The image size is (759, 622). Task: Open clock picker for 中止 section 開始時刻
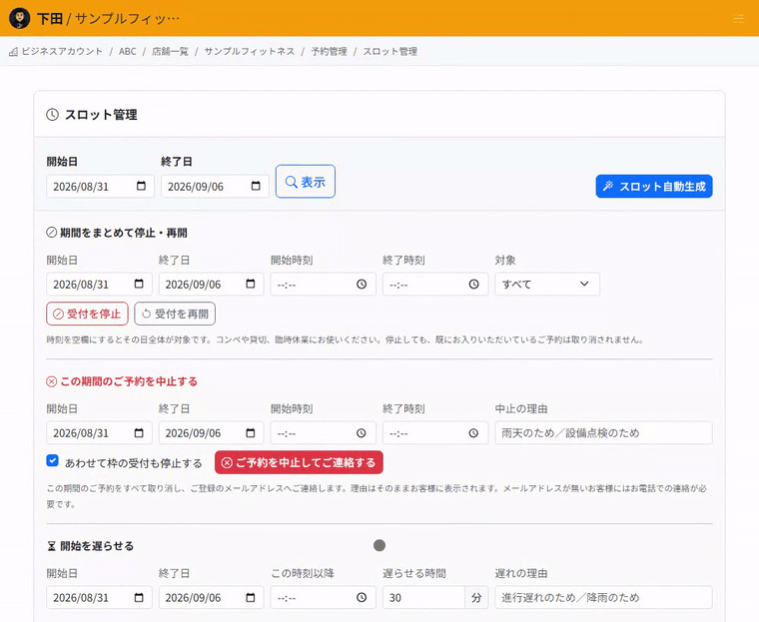pos(362,433)
